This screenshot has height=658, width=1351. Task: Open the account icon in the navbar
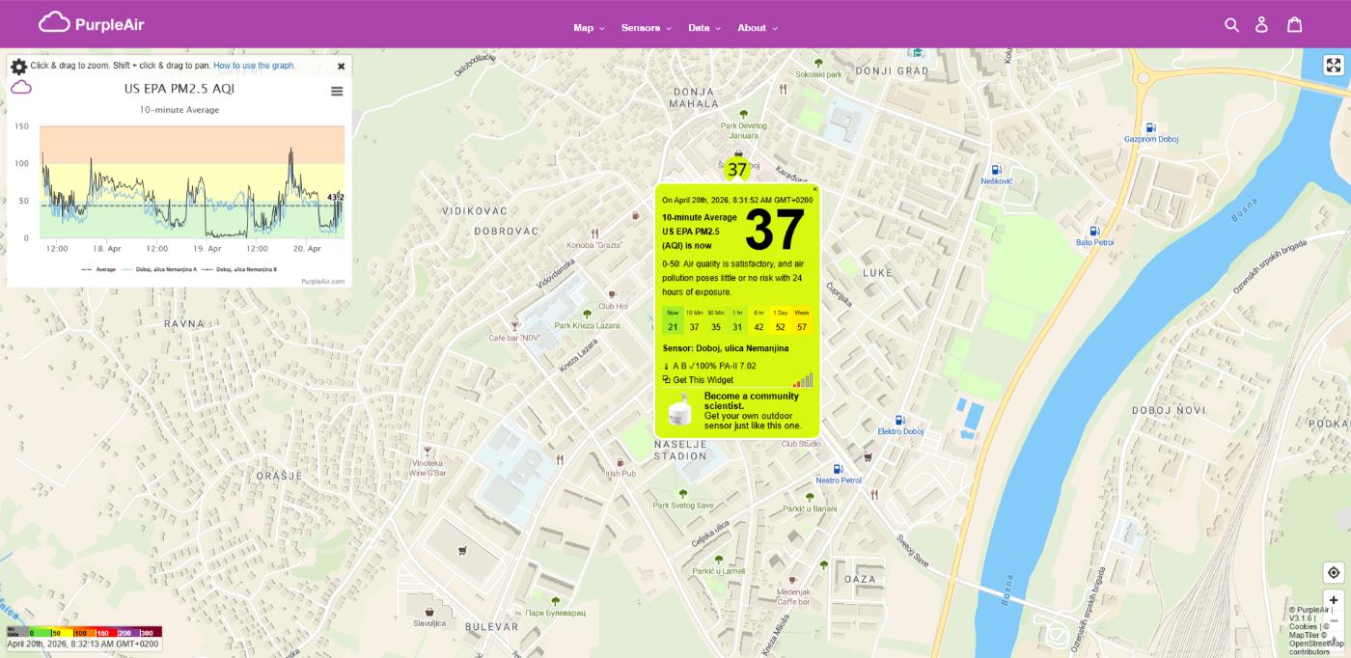[x=1262, y=24]
